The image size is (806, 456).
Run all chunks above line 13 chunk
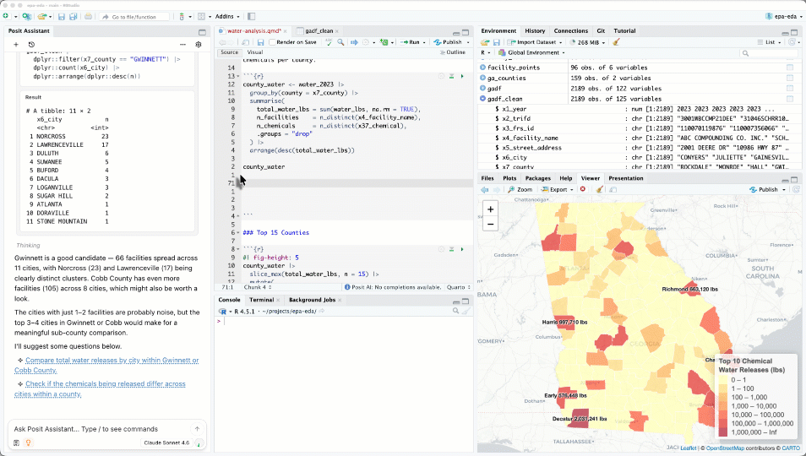click(x=451, y=76)
